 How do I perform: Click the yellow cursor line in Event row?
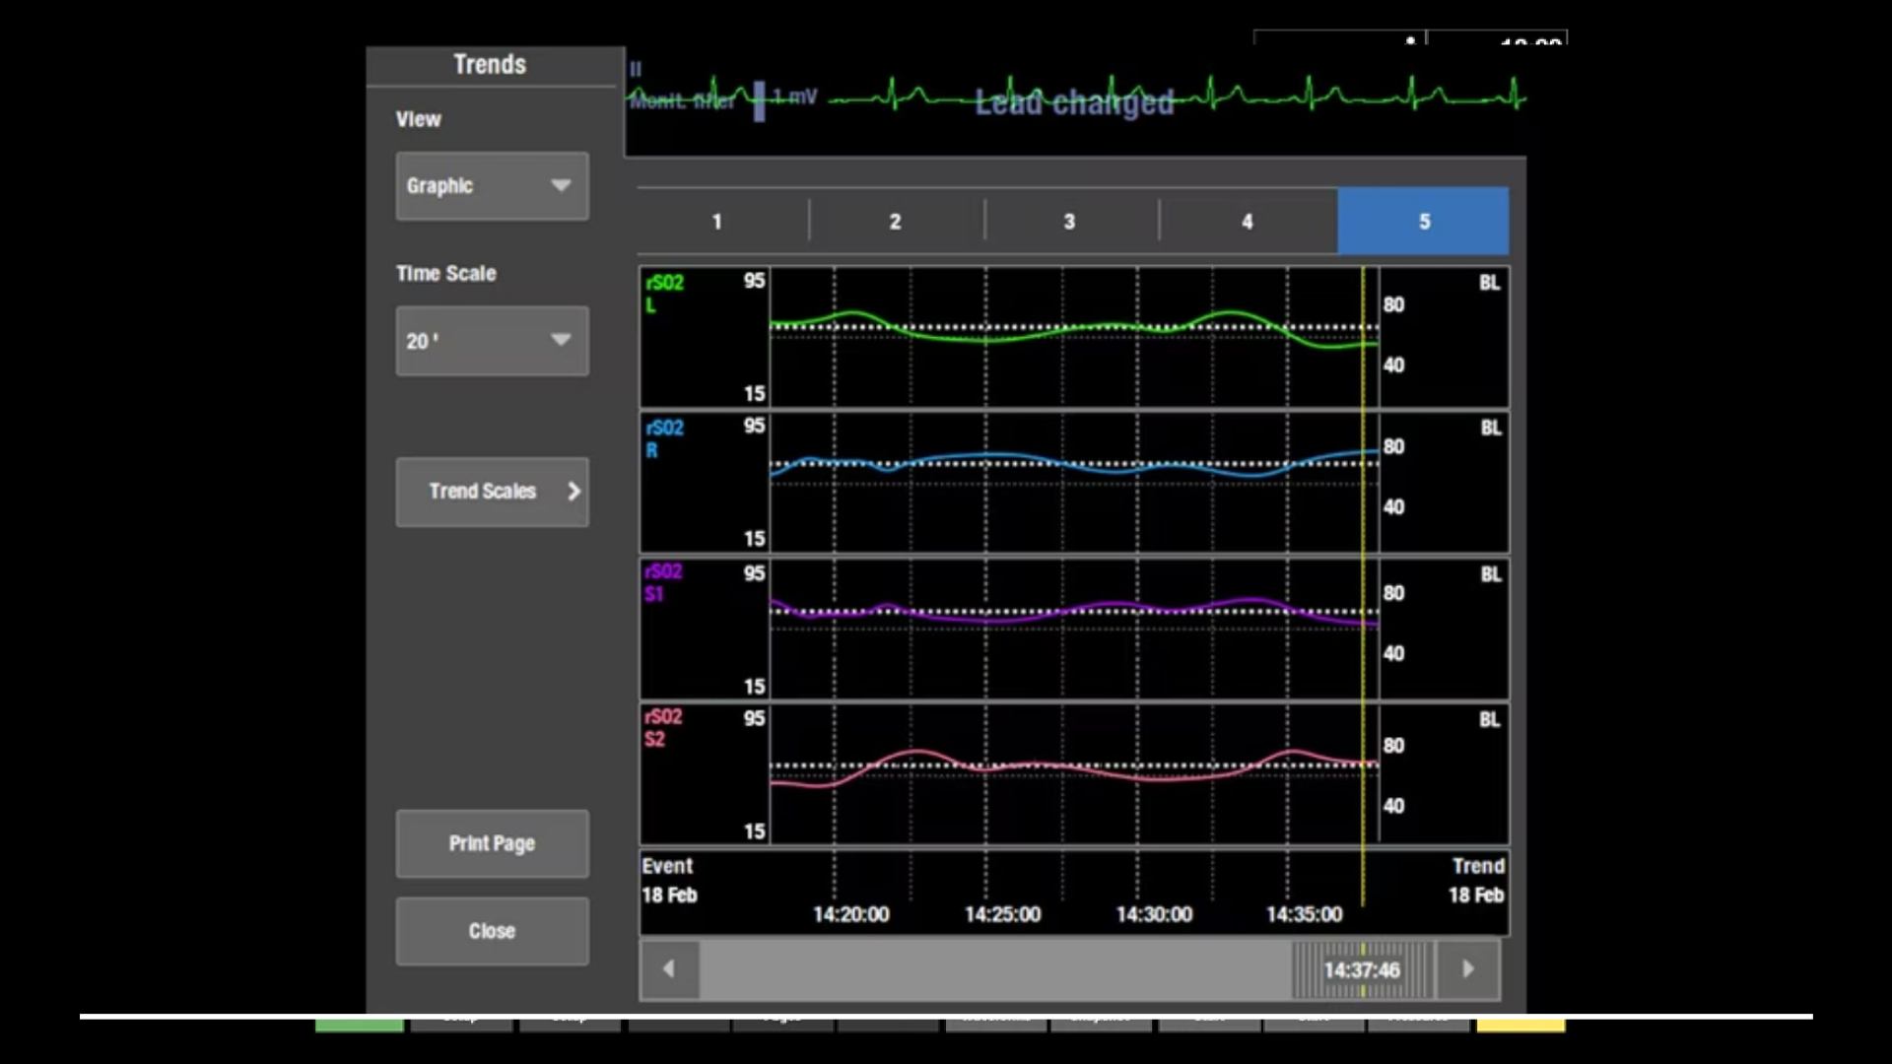[x=1363, y=877]
